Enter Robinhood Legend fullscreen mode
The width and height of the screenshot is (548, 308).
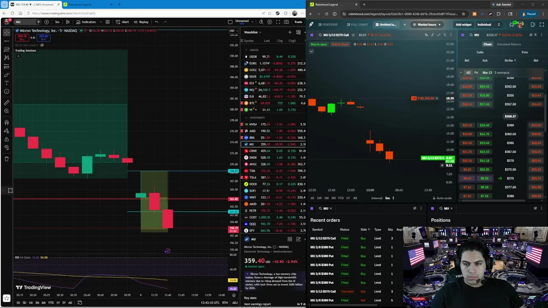pos(542,24)
